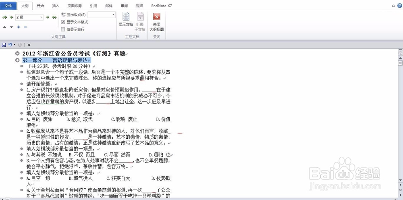The height and width of the screenshot is (200, 403).
Task: Close the outline view
Action: [156, 22]
